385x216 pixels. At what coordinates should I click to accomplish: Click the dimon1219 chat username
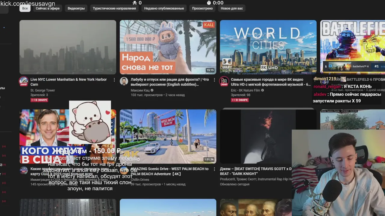[325, 79]
